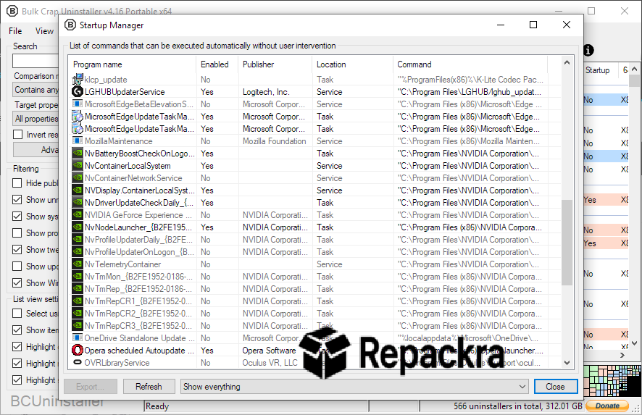Sort by Location column header
Viewport: 642px width, 415px height.
point(353,64)
